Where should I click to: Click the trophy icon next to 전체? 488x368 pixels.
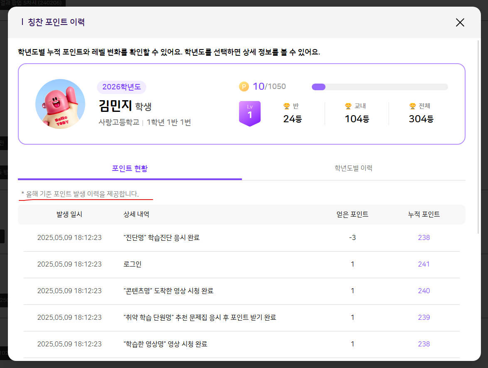tap(412, 106)
